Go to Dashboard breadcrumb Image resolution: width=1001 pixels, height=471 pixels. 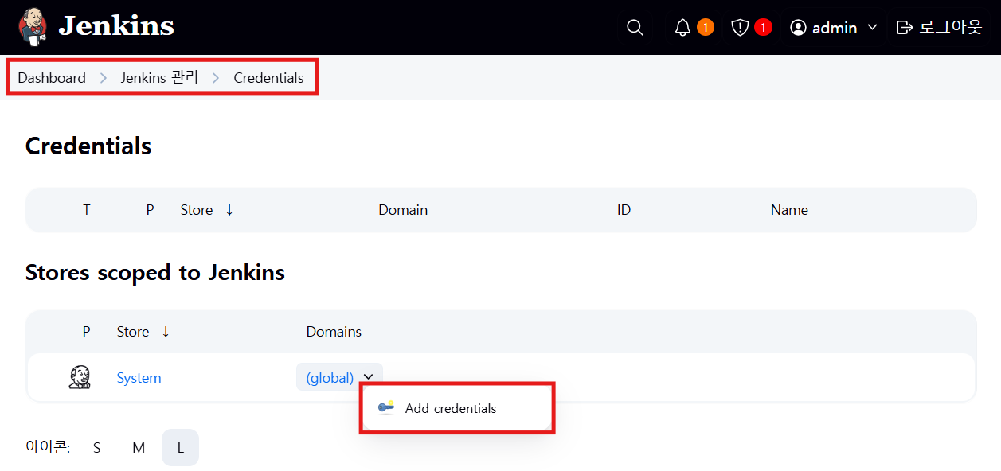(x=52, y=78)
